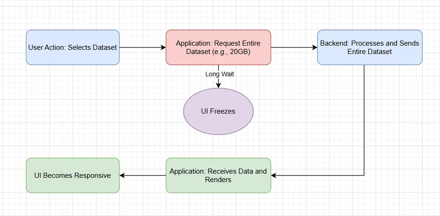Select the 'Backend: Processes and Sends Entire Dataset' box
Screen dimensions: 440x216
pyautogui.click(x=370, y=47)
